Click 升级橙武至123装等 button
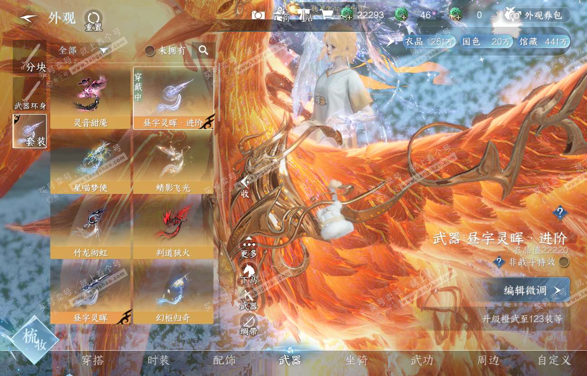The height and width of the screenshot is (376, 587). click(523, 319)
